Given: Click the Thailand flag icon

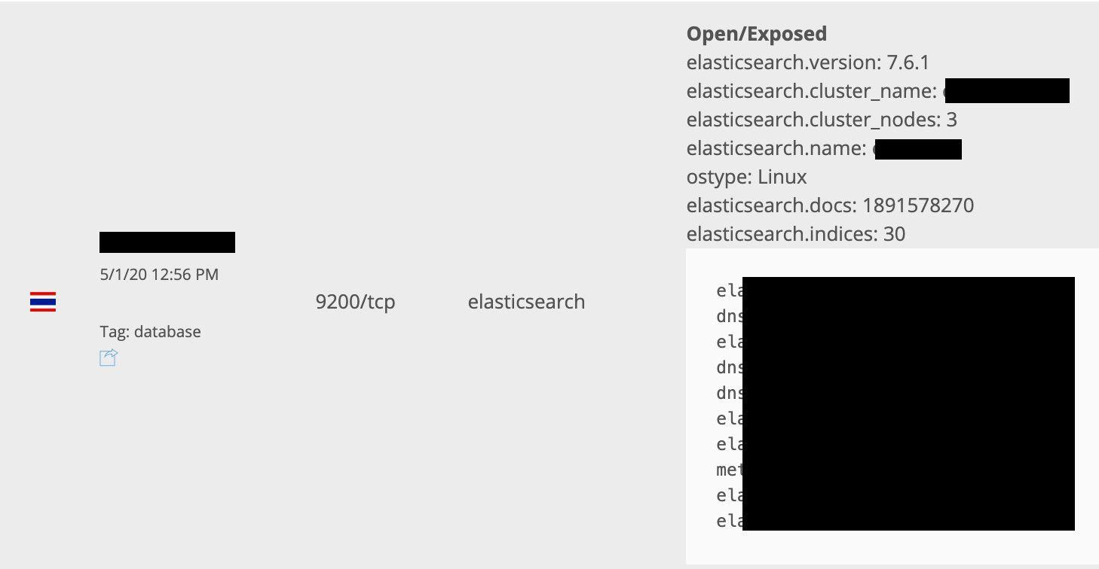Looking at the screenshot, I should point(43,302).
